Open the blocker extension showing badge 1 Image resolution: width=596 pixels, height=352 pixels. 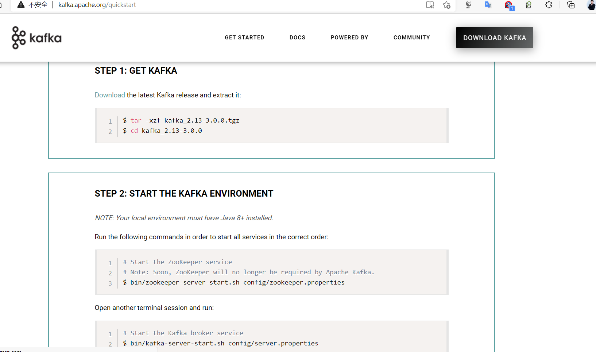pyautogui.click(x=509, y=5)
